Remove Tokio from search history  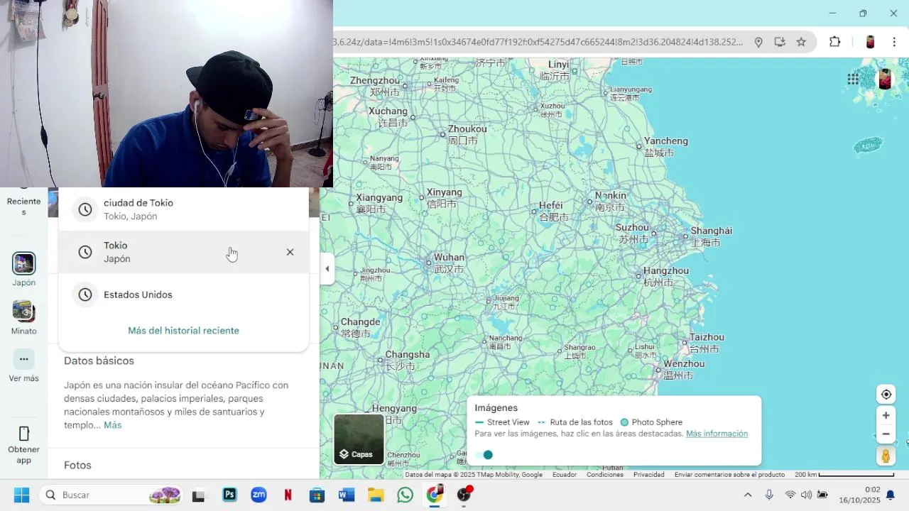[290, 252]
